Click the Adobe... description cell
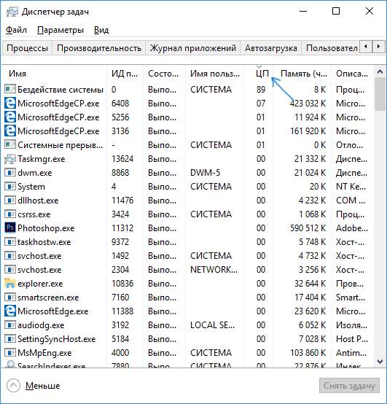 pyautogui.click(x=352, y=228)
